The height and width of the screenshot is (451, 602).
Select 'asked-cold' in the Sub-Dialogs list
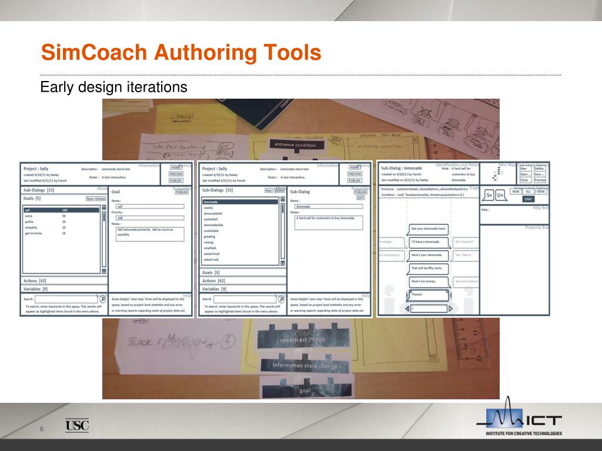240,260
